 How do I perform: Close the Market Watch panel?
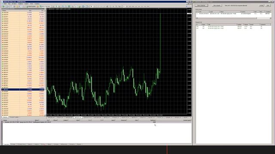[x=45, y=9]
